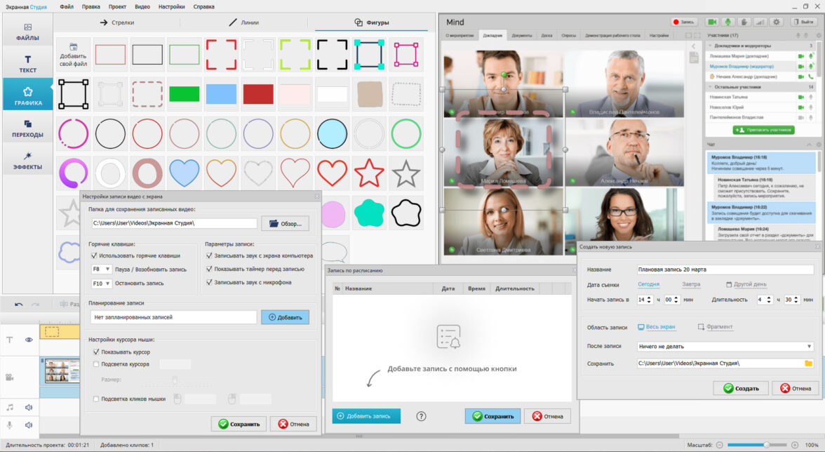The height and width of the screenshot is (452, 825).
Task: Click Добавить button in recording settings
Action: click(x=285, y=317)
